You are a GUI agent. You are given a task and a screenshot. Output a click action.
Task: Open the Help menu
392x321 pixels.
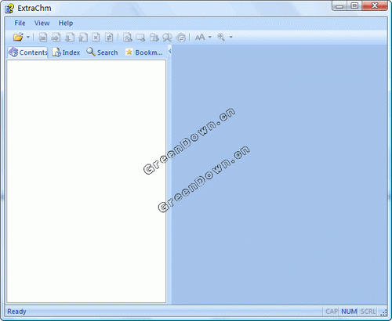[66, 23]
